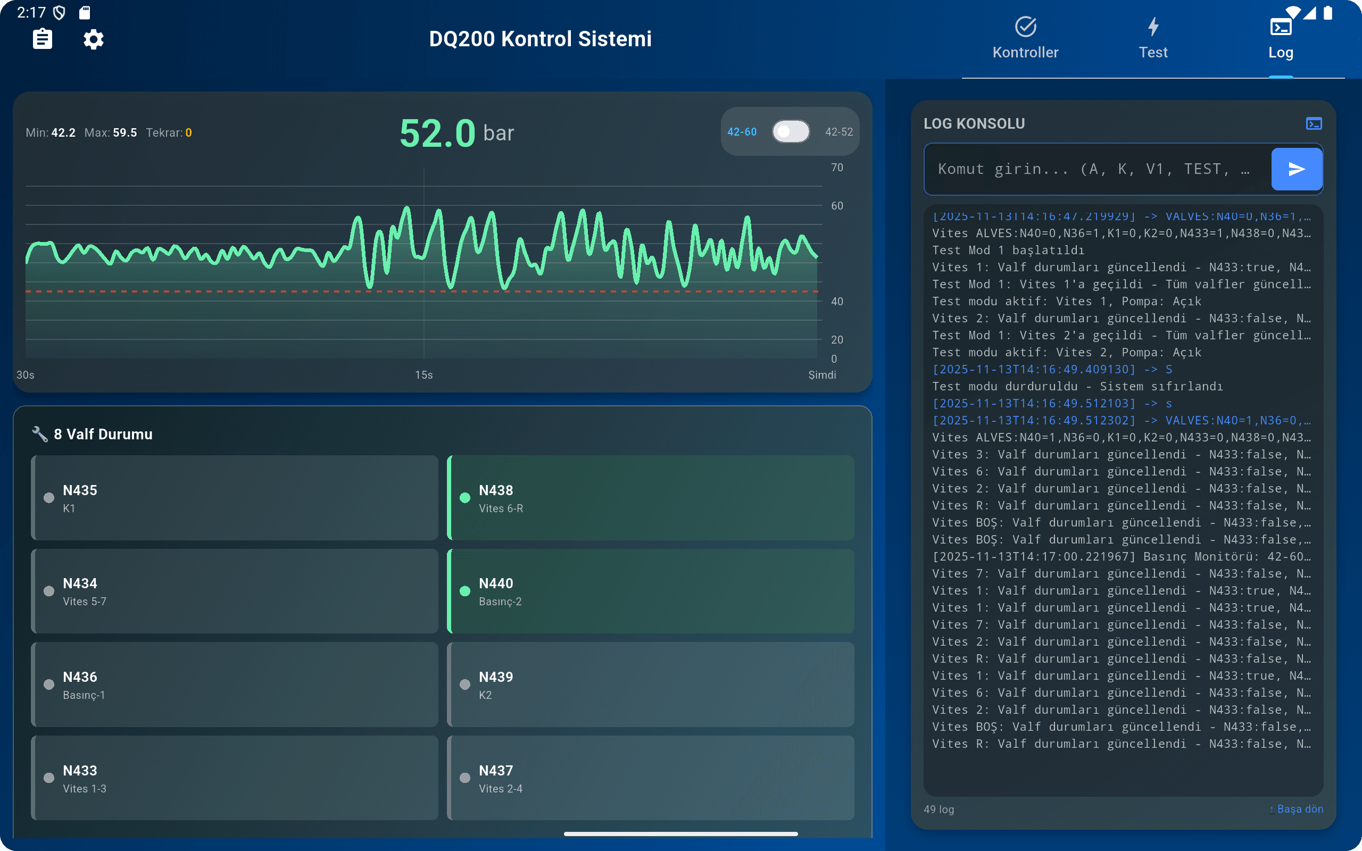Click the Test lightning bolt icon
This screenshot has height=851, width=1362.
[1152, 27]
